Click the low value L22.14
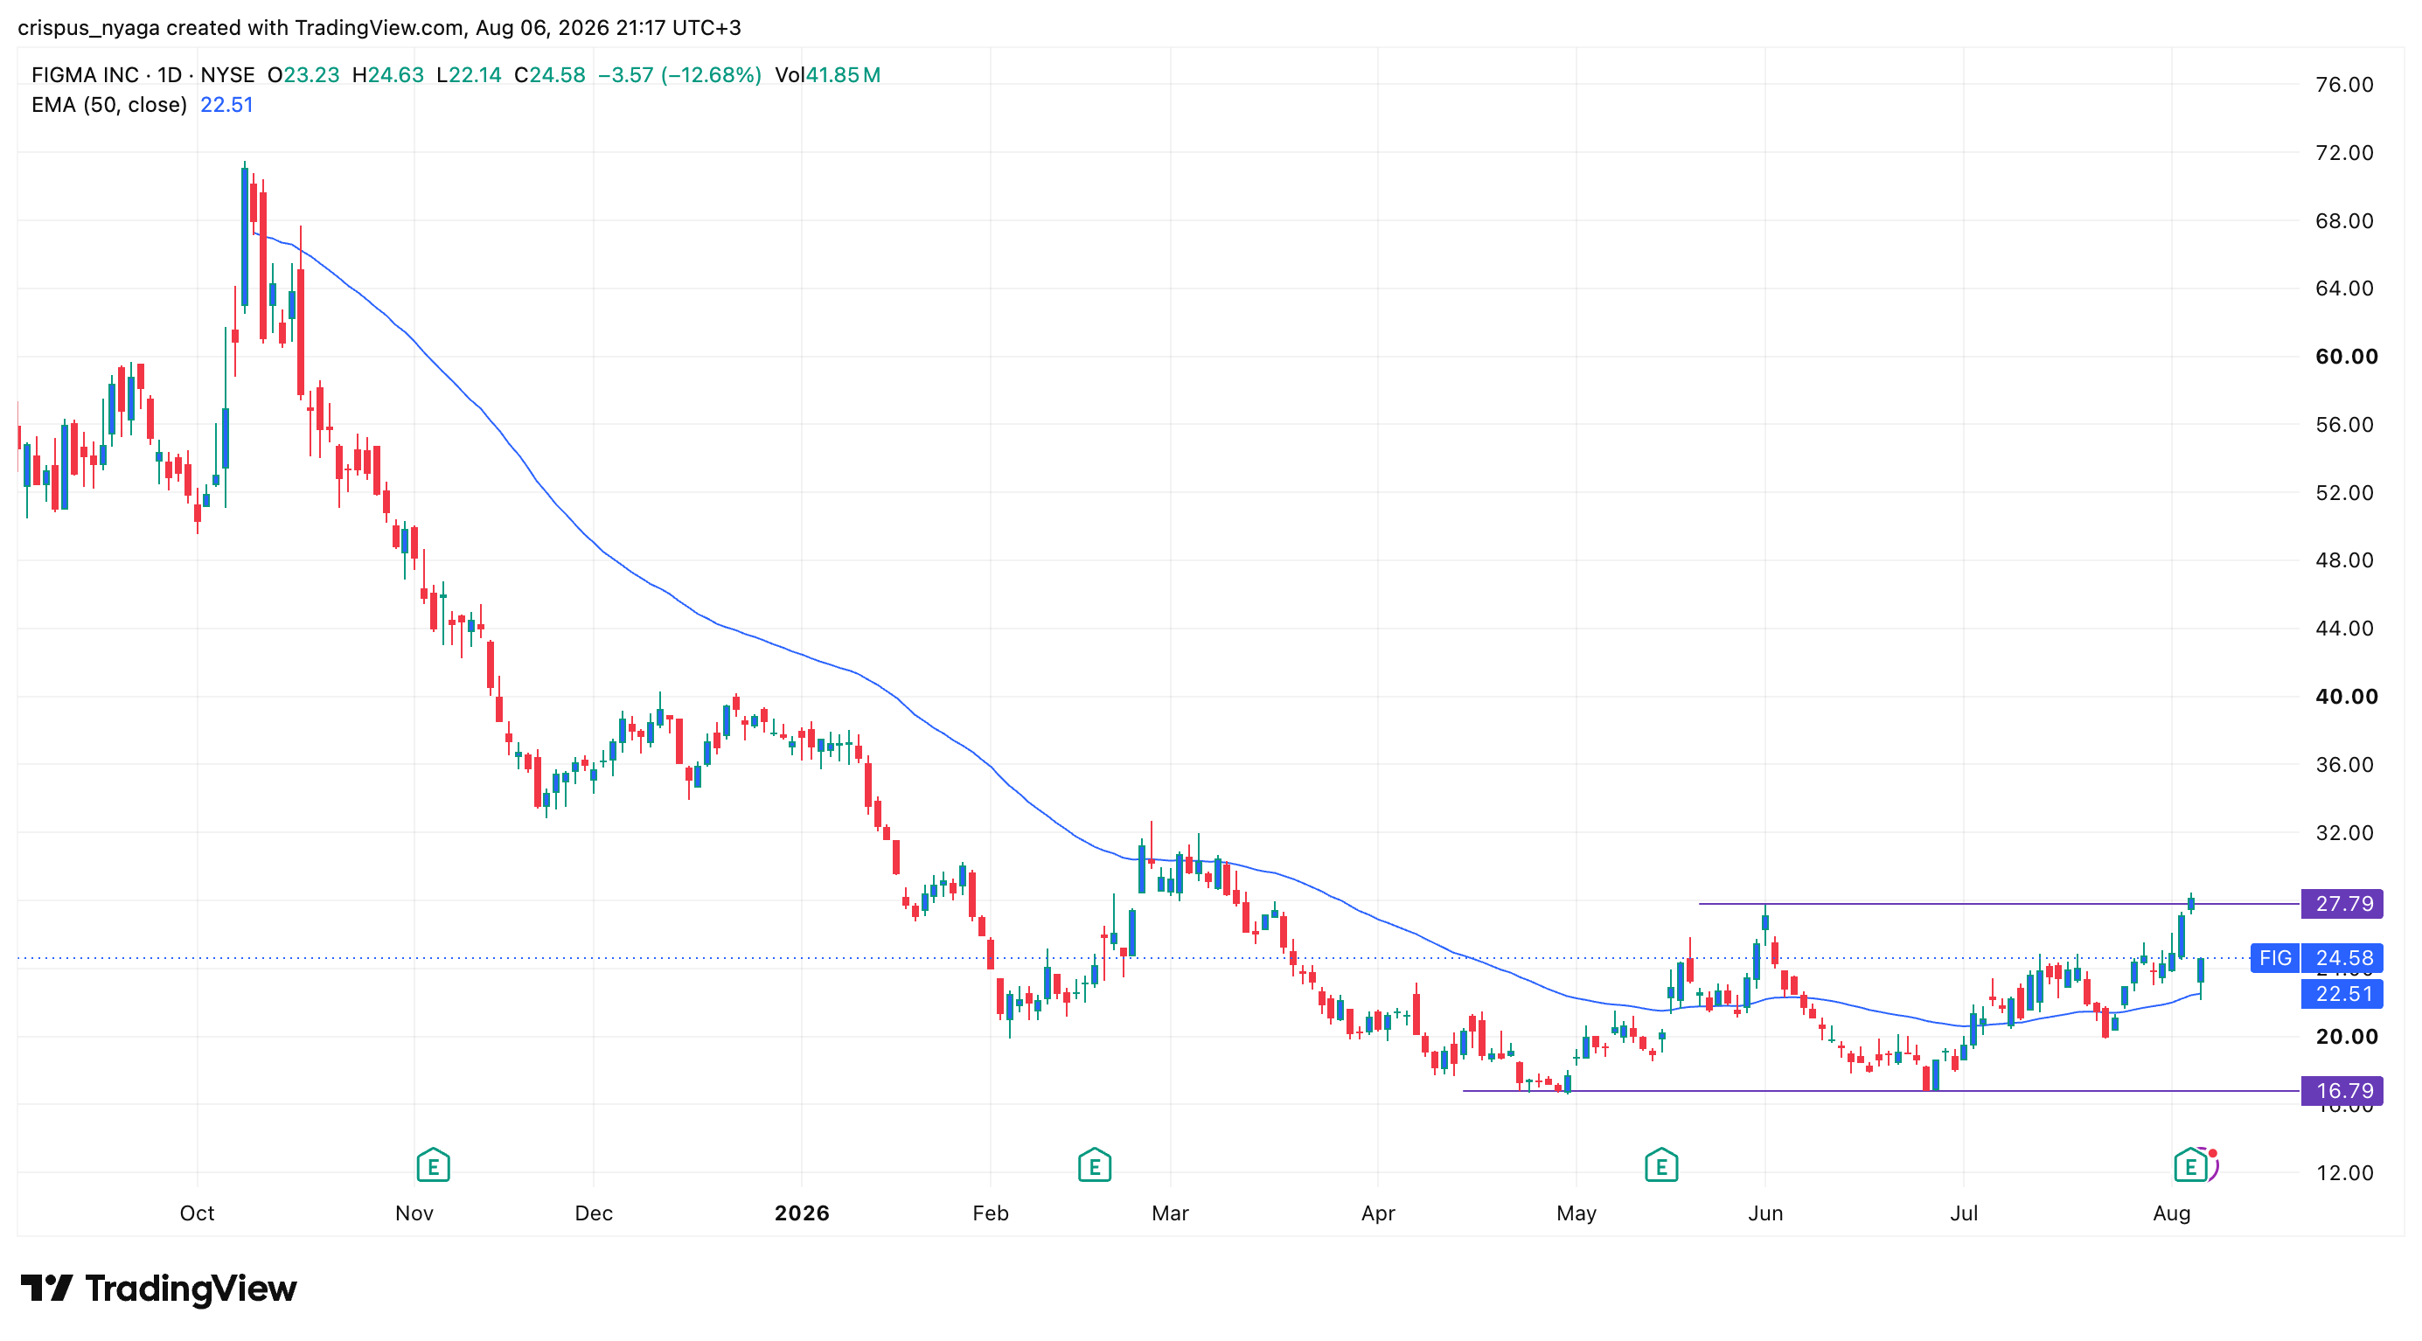2422x1341 pixels. coord(470,75)
